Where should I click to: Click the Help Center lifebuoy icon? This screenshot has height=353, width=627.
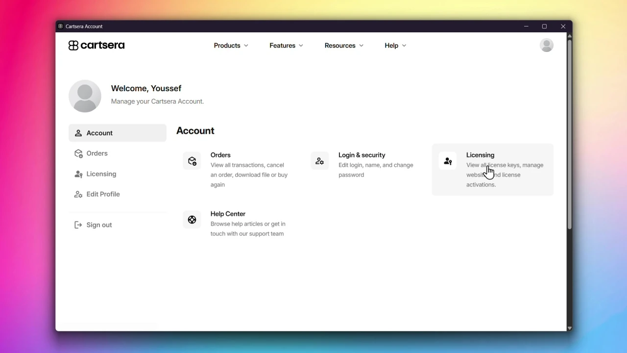coord(192,220)
